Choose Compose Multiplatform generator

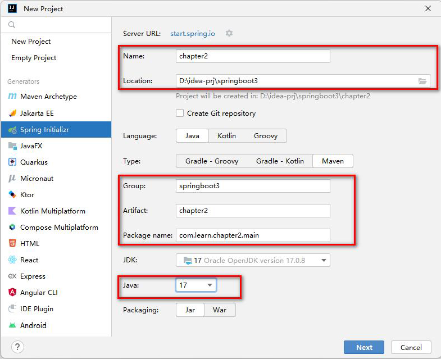(56, 228)
